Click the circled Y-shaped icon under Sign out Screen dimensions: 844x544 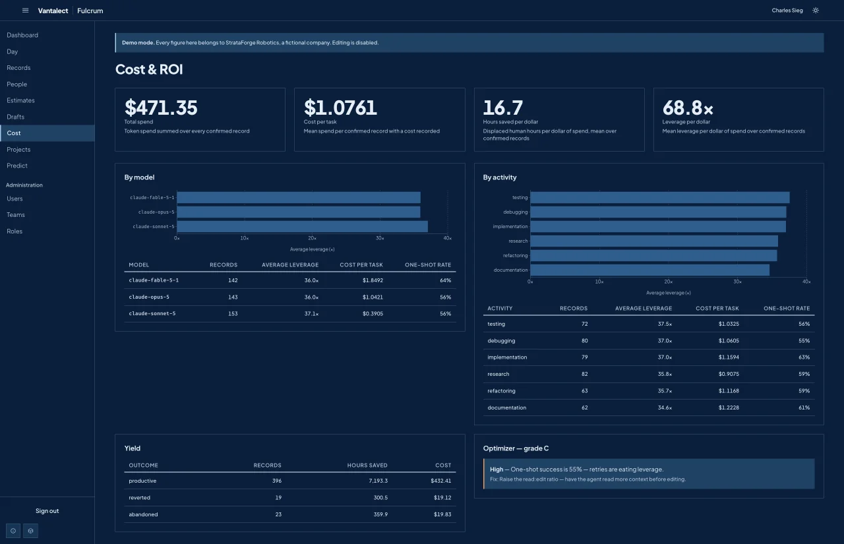click(x=30, y=530)
